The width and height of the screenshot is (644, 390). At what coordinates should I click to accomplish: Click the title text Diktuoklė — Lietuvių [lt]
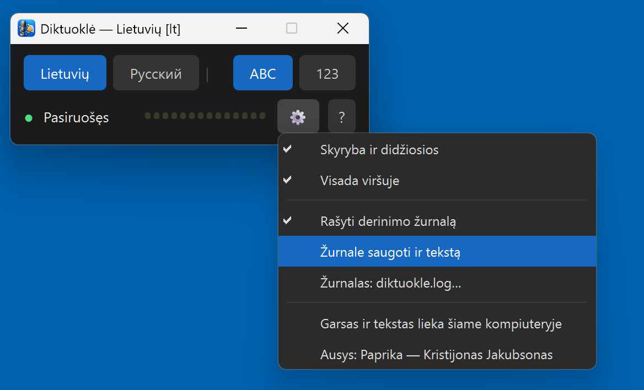110,29
